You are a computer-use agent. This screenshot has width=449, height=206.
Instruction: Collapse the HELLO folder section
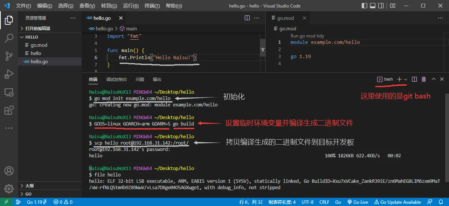(50, 37)
